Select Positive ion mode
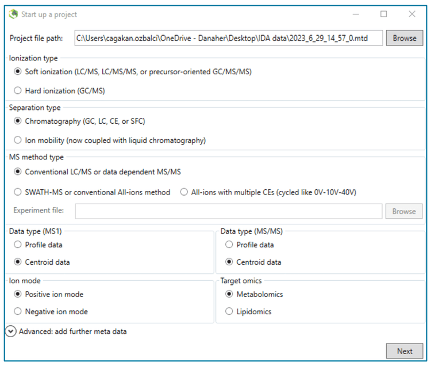Screen dimensions: 431x366 (18, 295)
